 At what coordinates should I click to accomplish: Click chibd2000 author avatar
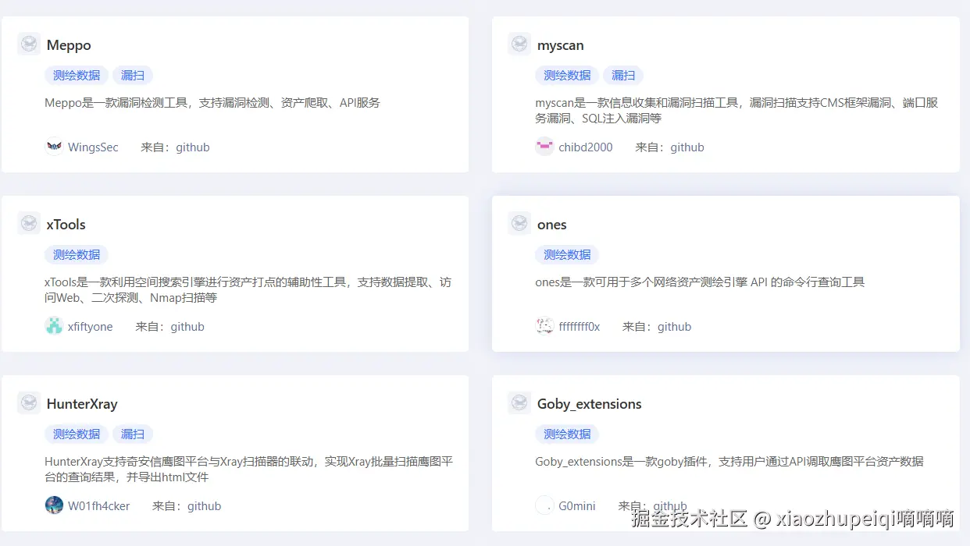click(544, 147)
